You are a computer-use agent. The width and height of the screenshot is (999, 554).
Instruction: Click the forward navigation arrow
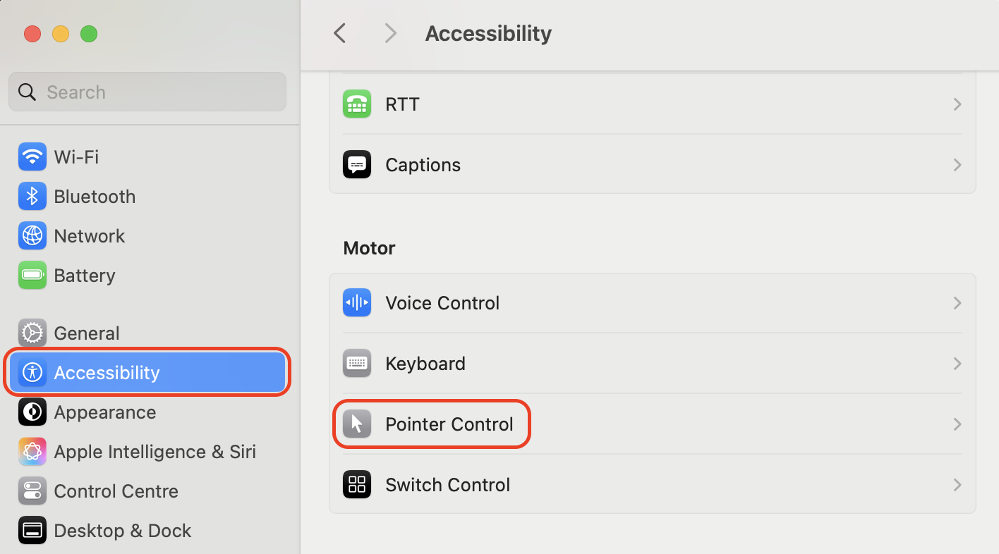coord(390,32)
